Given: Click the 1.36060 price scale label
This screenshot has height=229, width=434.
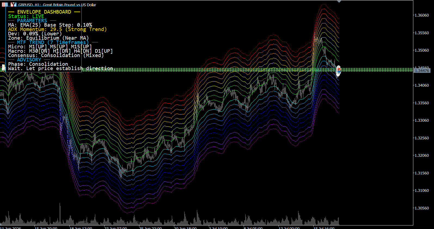Looking at the screenshot, I should click(x=421, y=15).
